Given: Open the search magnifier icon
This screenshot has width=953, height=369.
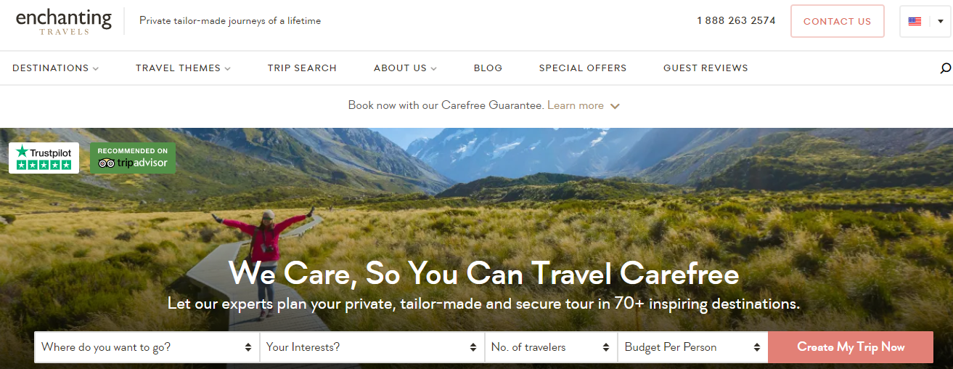Looking at the screenshot, I should click(945, 68).
